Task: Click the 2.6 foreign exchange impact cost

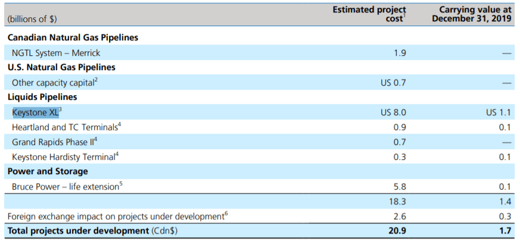Action: pos(400,216)
